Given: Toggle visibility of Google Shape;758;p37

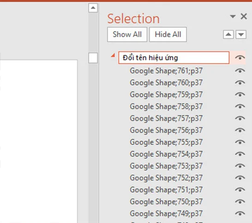Looking at the screenshot, I should coord(240,106).
